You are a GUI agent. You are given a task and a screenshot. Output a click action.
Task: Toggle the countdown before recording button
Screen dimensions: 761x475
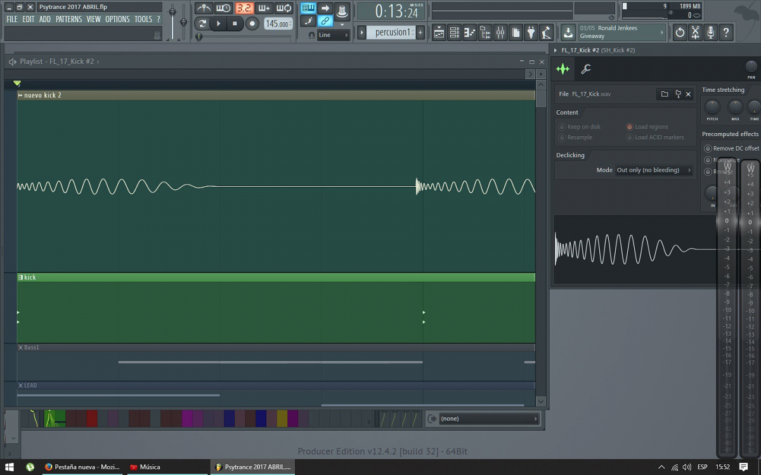coord(244,8)
